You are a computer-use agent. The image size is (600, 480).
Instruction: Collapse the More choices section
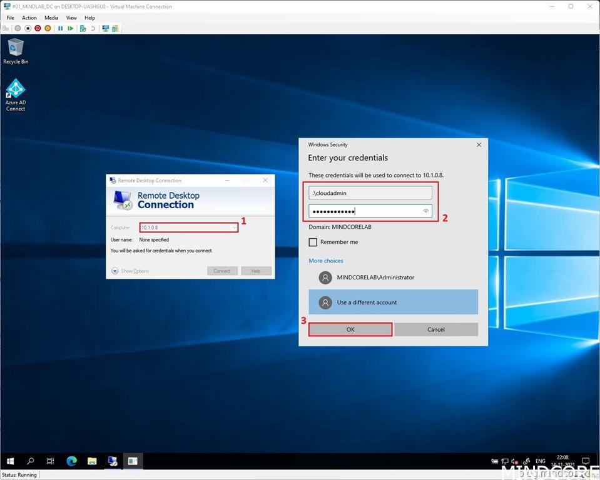pyautogui.click(x=325, y=261)
